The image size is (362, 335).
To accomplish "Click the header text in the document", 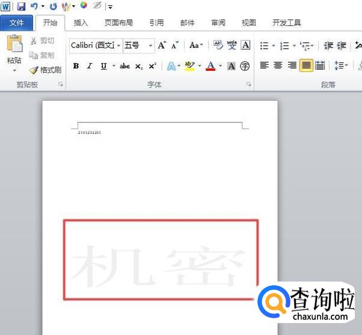I will (x=90, y=132).
